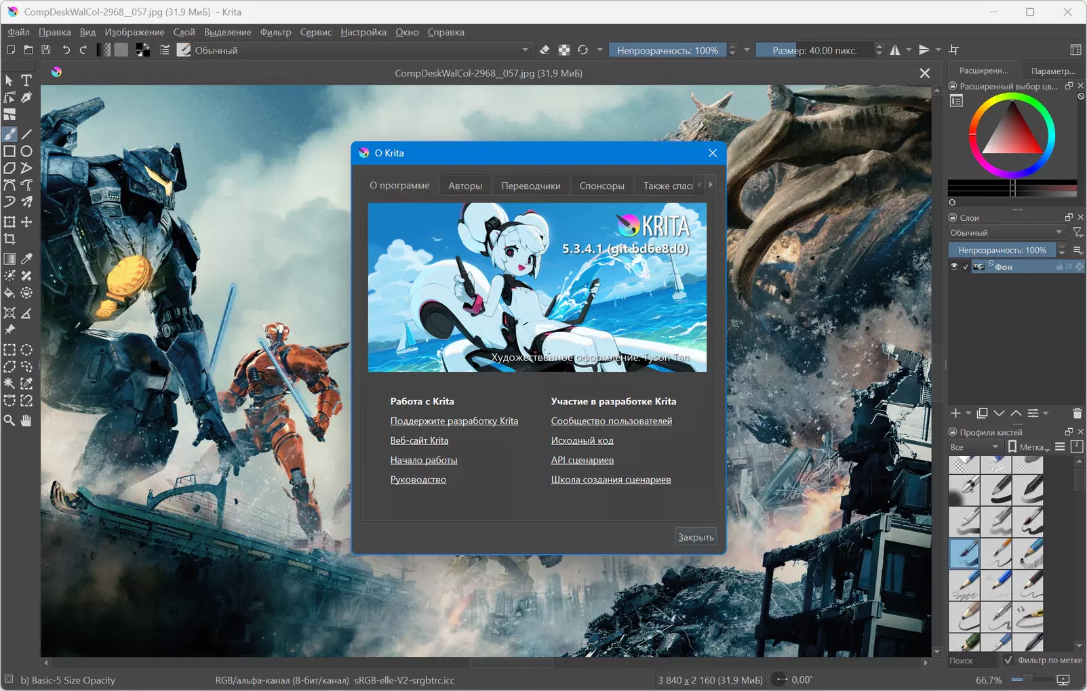The width and height of the screenshot is (1087, 691).
Task: Select the Freehand Brush tool
Action: pos(9,134)
